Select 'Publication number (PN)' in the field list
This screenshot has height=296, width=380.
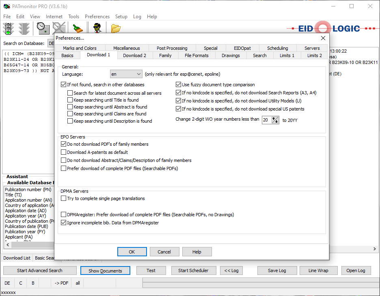(28, 190)
